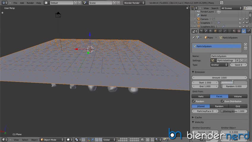The height and width of the screenshot is (142, 252).
Task: Open the Object Constraints tab (chain icon)
Action: tap(220, 31)
